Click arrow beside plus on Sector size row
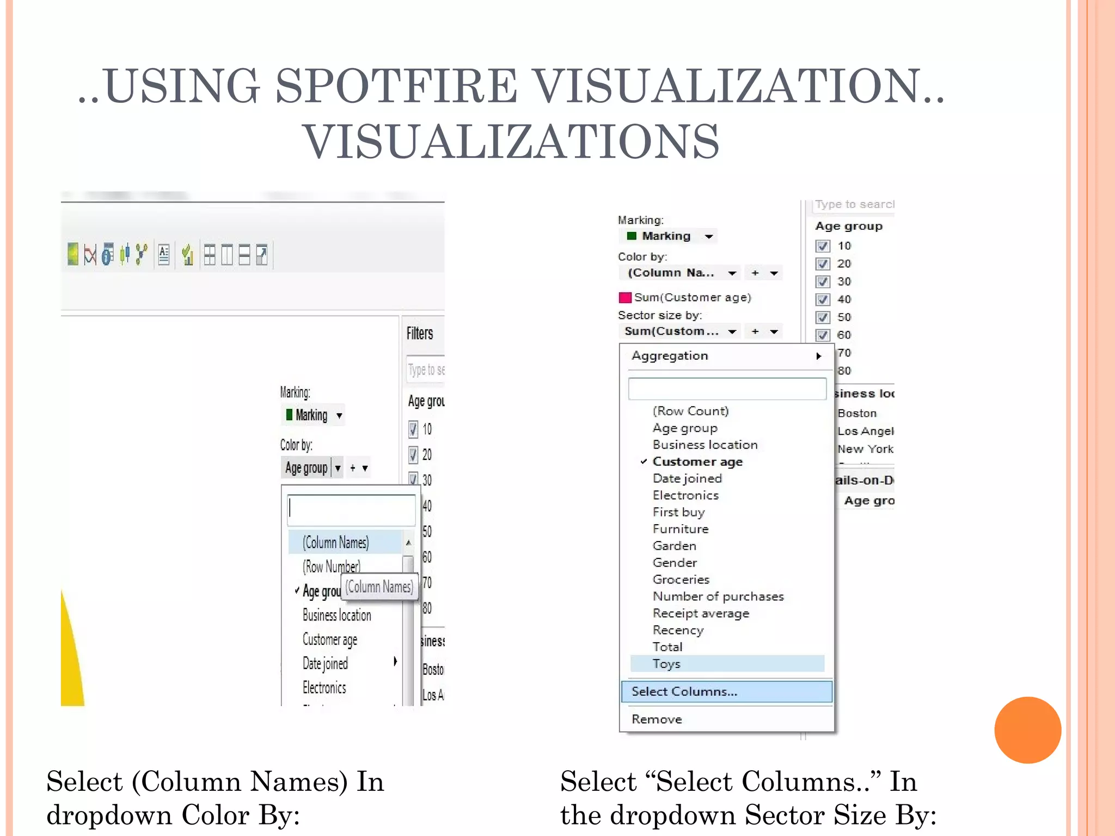 774,331
